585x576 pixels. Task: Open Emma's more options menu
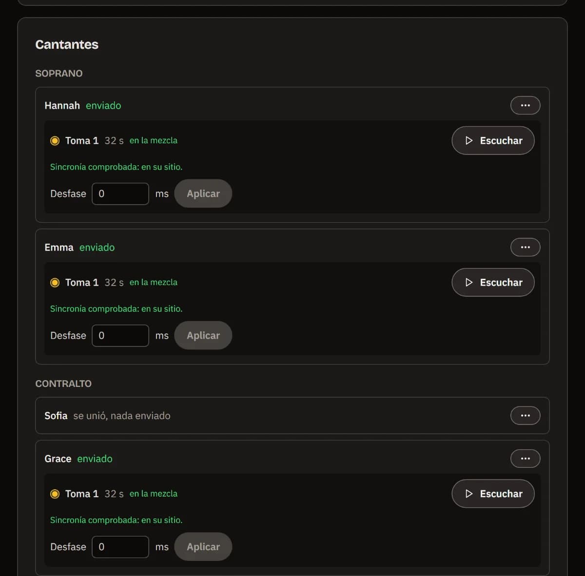(525, 247)
